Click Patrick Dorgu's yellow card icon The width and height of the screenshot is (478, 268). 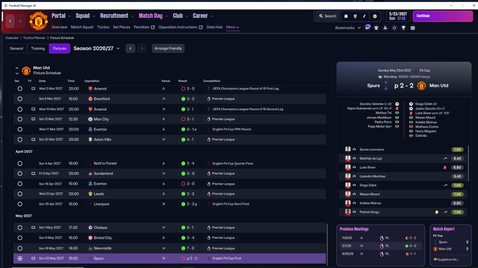[x=437, y=212]
